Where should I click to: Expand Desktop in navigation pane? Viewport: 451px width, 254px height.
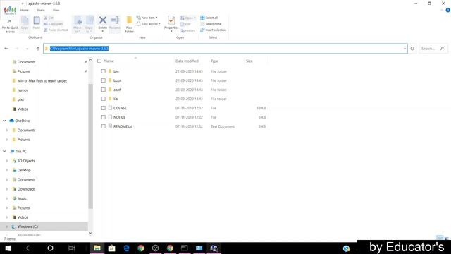[x=7, y=170]
